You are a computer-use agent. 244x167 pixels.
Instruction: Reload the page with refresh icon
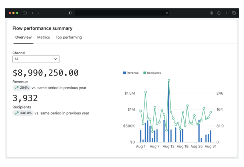[x=167, y=13]
